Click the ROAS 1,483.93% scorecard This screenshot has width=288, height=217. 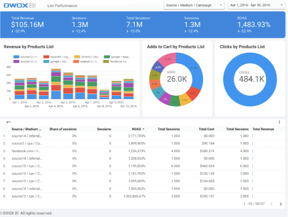tap(254, 24)
